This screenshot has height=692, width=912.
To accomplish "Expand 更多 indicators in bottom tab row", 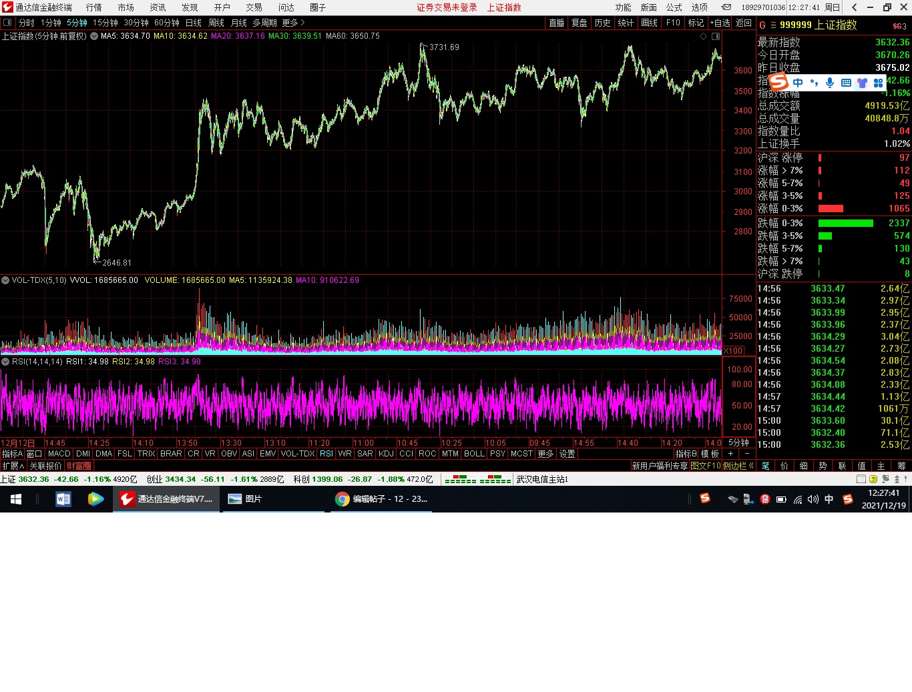I will coord(545,454).
